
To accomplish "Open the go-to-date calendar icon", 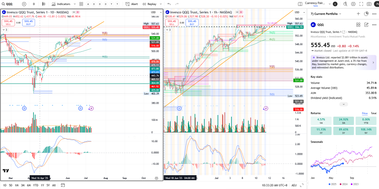I will point(63,185).
